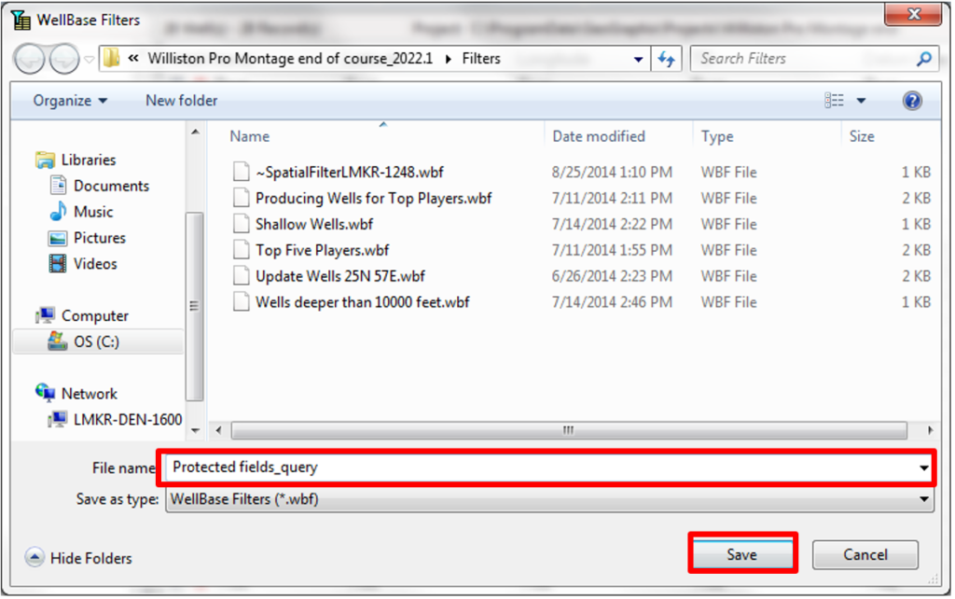Open Help via the question mark icon

click(x=911, y=100)
